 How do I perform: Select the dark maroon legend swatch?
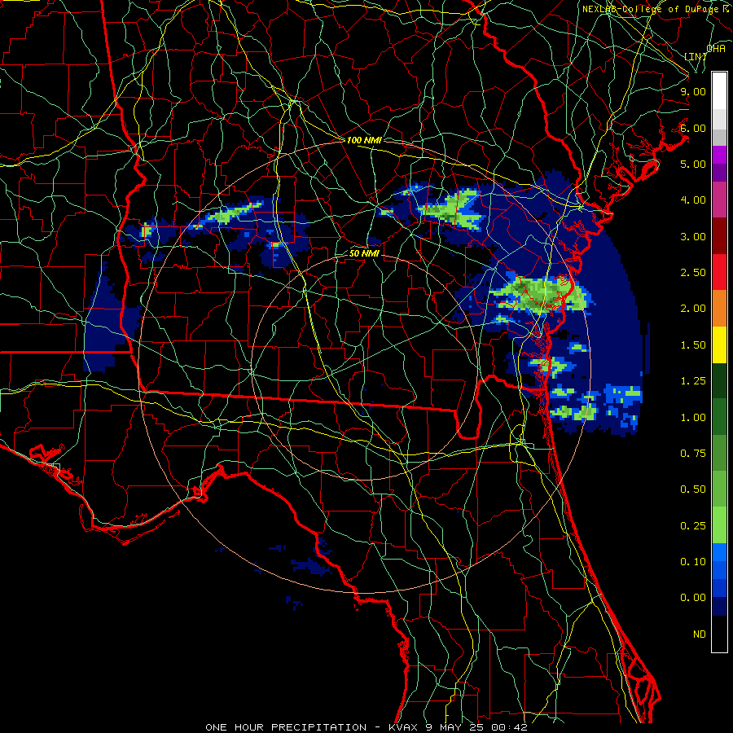(x=719, y=236)
